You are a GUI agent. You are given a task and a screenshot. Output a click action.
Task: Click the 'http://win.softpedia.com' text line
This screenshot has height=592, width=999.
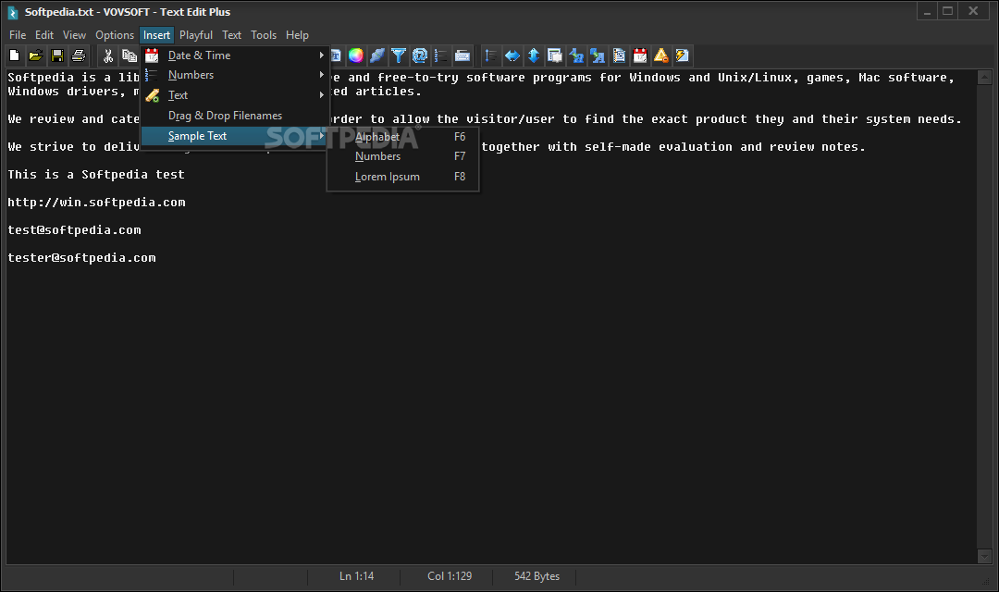coord(96,203)
